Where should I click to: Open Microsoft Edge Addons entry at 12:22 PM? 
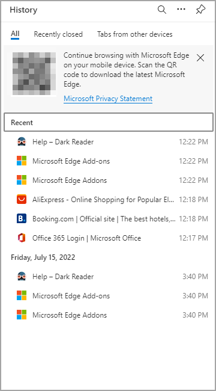[109, 180]
